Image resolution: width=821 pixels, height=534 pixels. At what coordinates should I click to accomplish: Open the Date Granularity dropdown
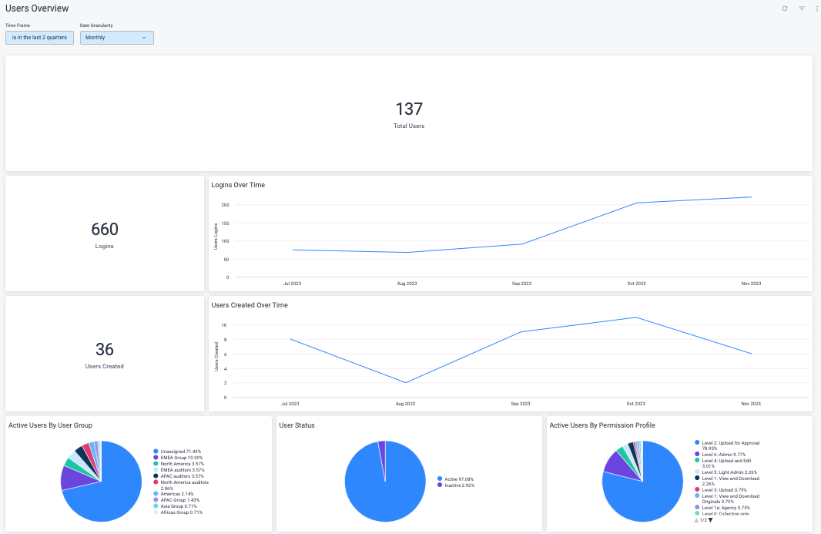click(x=116, y=37)
